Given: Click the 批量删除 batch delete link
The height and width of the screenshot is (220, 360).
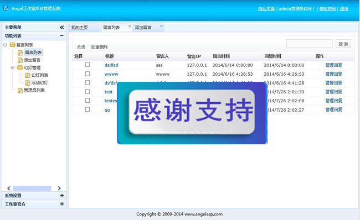Looking at the screenshot, I should coord(99,47).
